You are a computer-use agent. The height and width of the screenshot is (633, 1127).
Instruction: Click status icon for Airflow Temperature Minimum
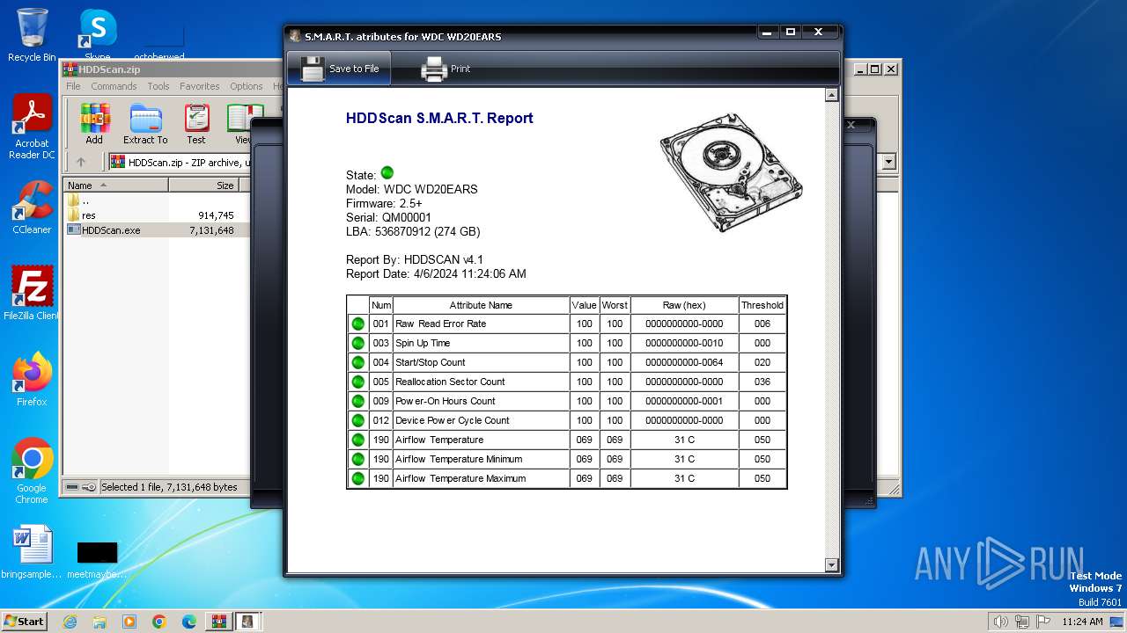[x=357, y=459]
